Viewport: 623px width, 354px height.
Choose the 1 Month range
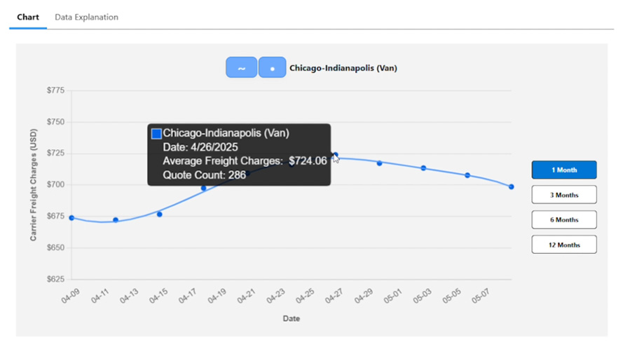[564, 170]
